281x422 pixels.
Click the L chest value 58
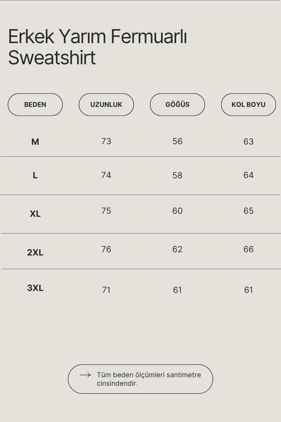(x=177, y=175)
